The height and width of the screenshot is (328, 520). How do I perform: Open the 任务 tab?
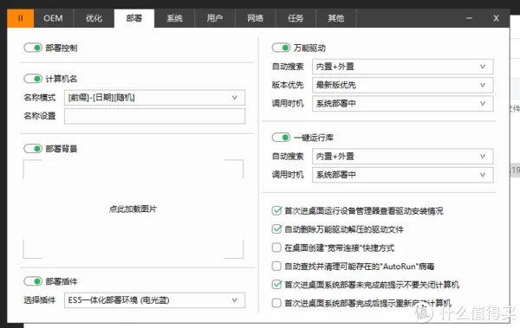pos(296,18)
